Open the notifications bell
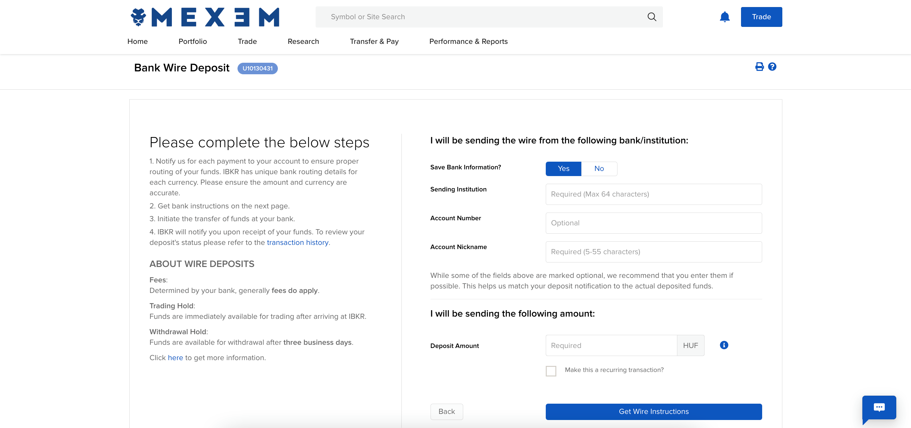 point(724,17)
